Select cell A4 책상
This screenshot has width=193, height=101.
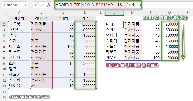pyautogui.click(x=19, y=35)
